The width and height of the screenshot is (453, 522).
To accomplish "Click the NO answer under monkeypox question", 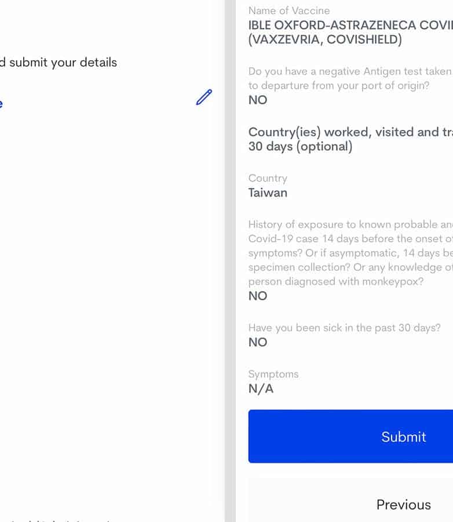I will pos(258,296).
